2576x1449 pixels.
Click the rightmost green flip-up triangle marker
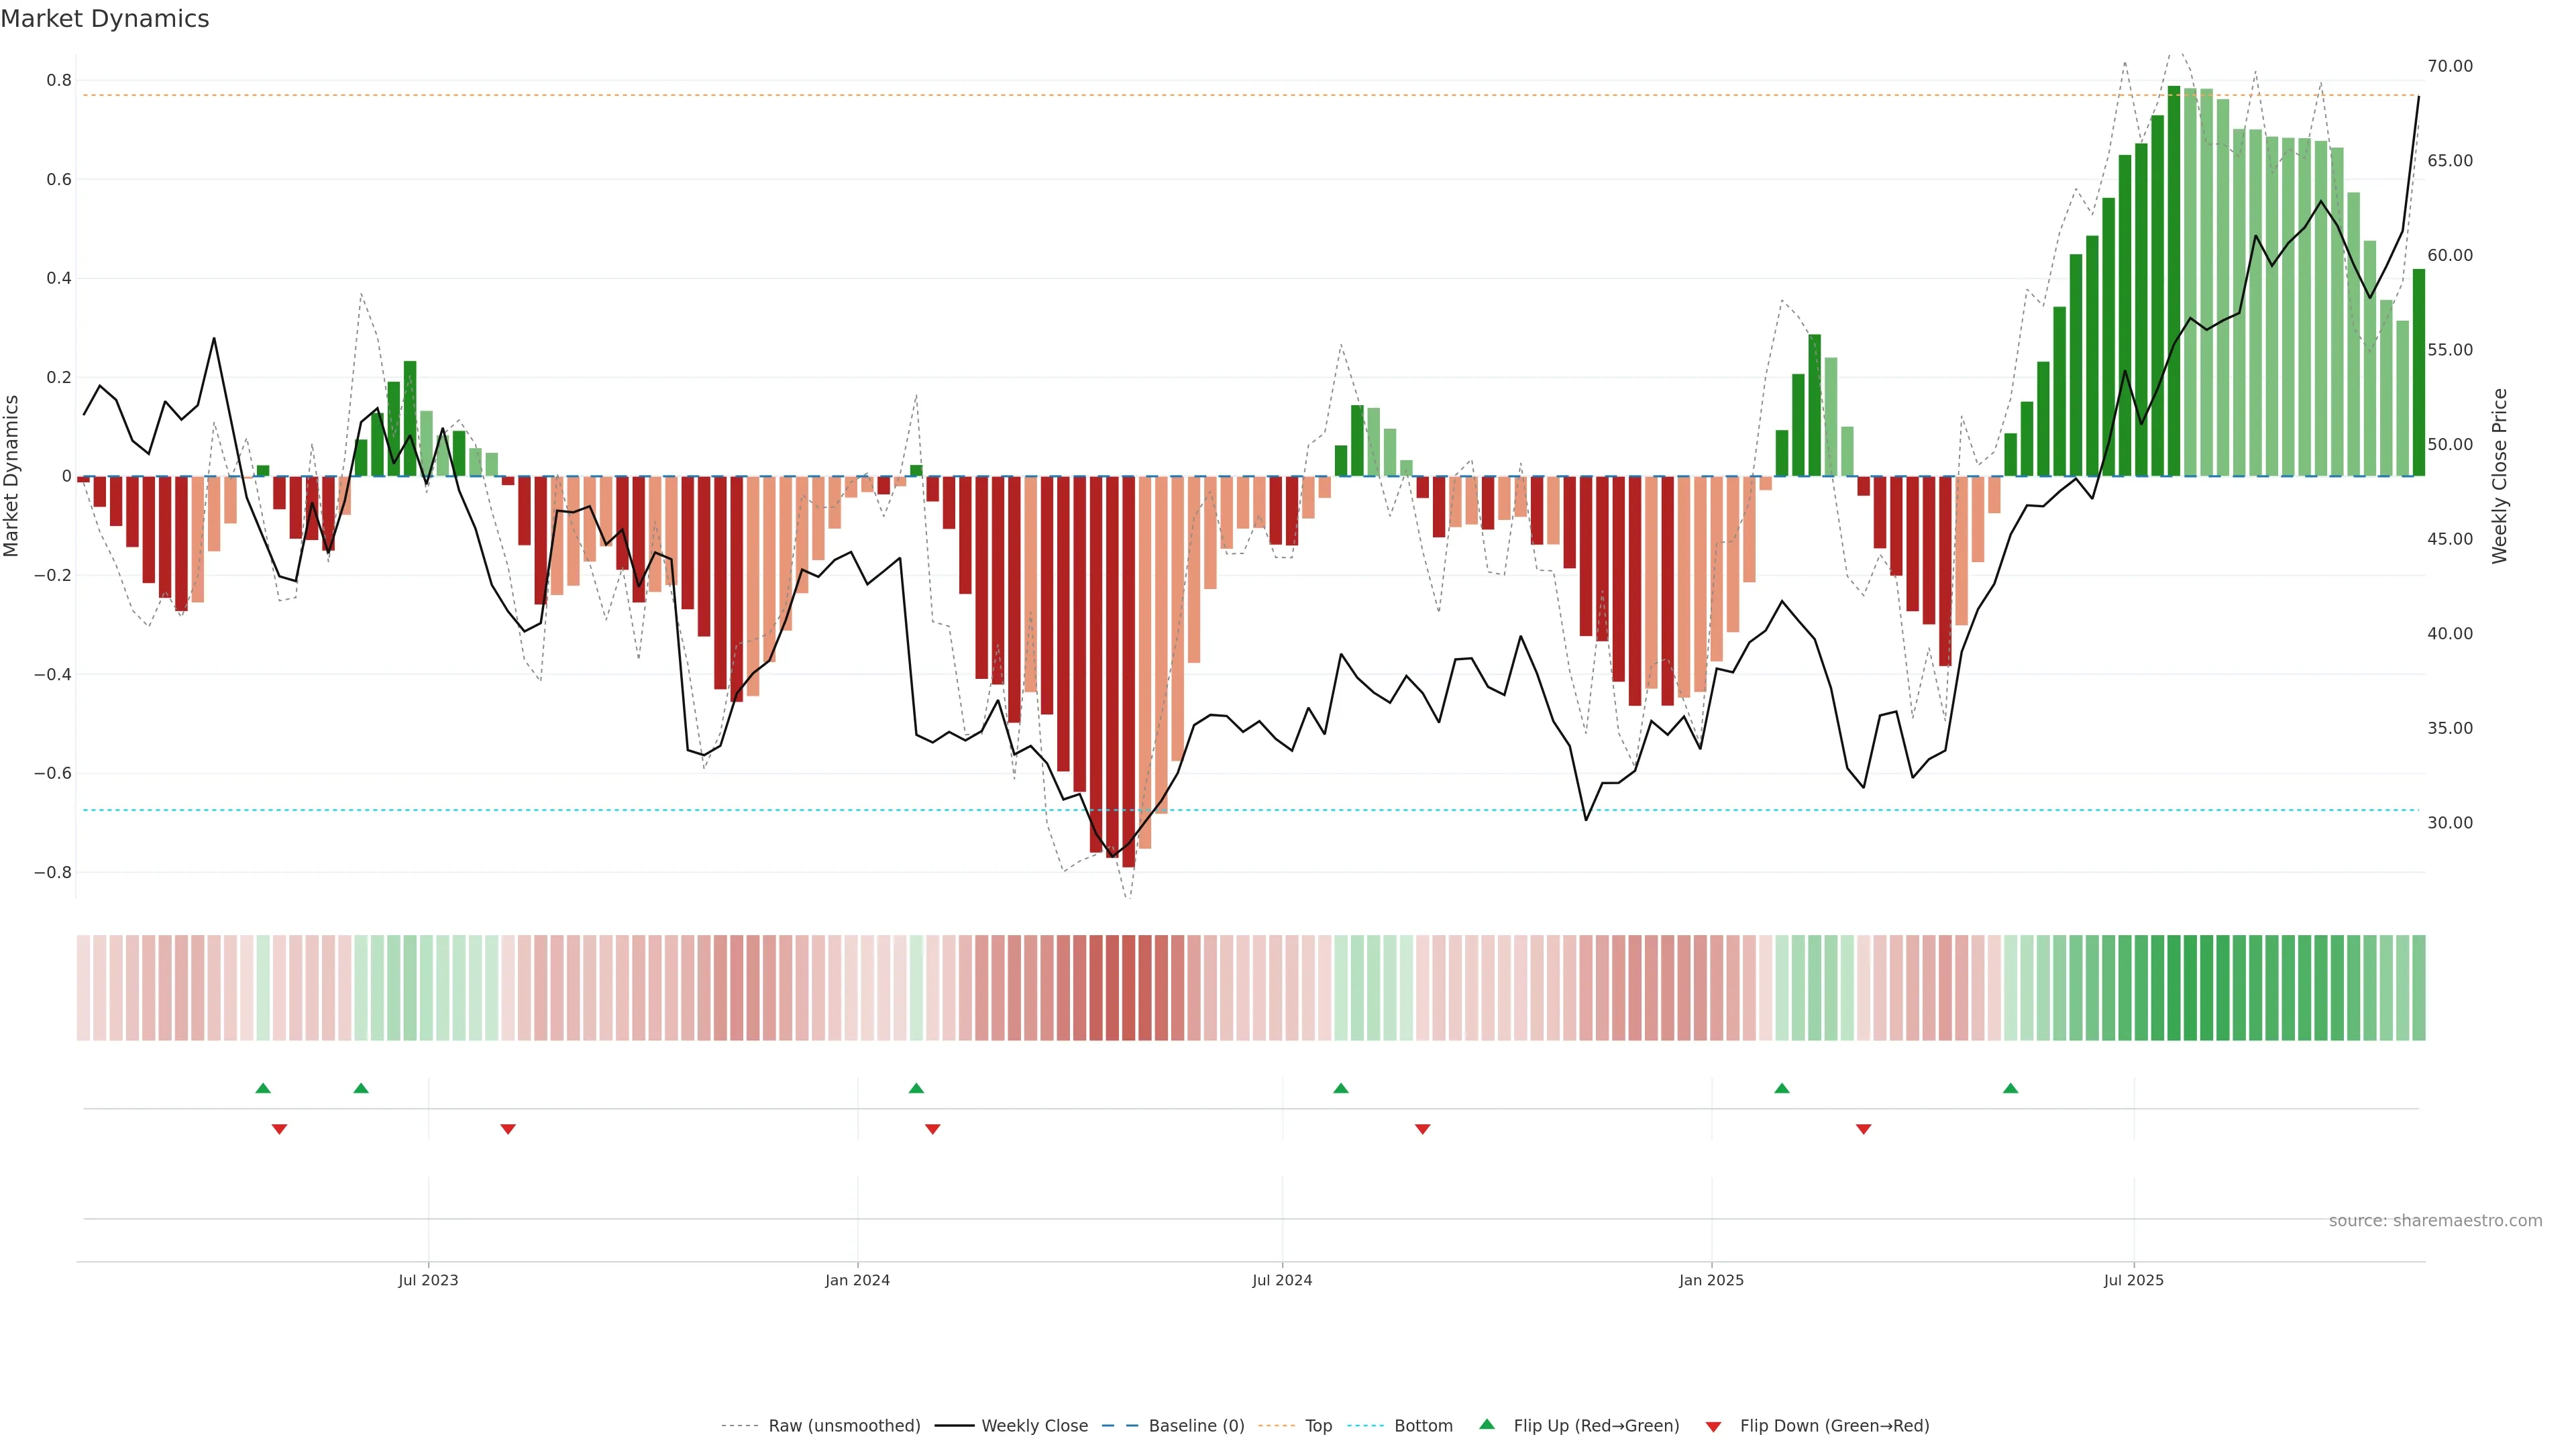(x=2010, y=1088)
